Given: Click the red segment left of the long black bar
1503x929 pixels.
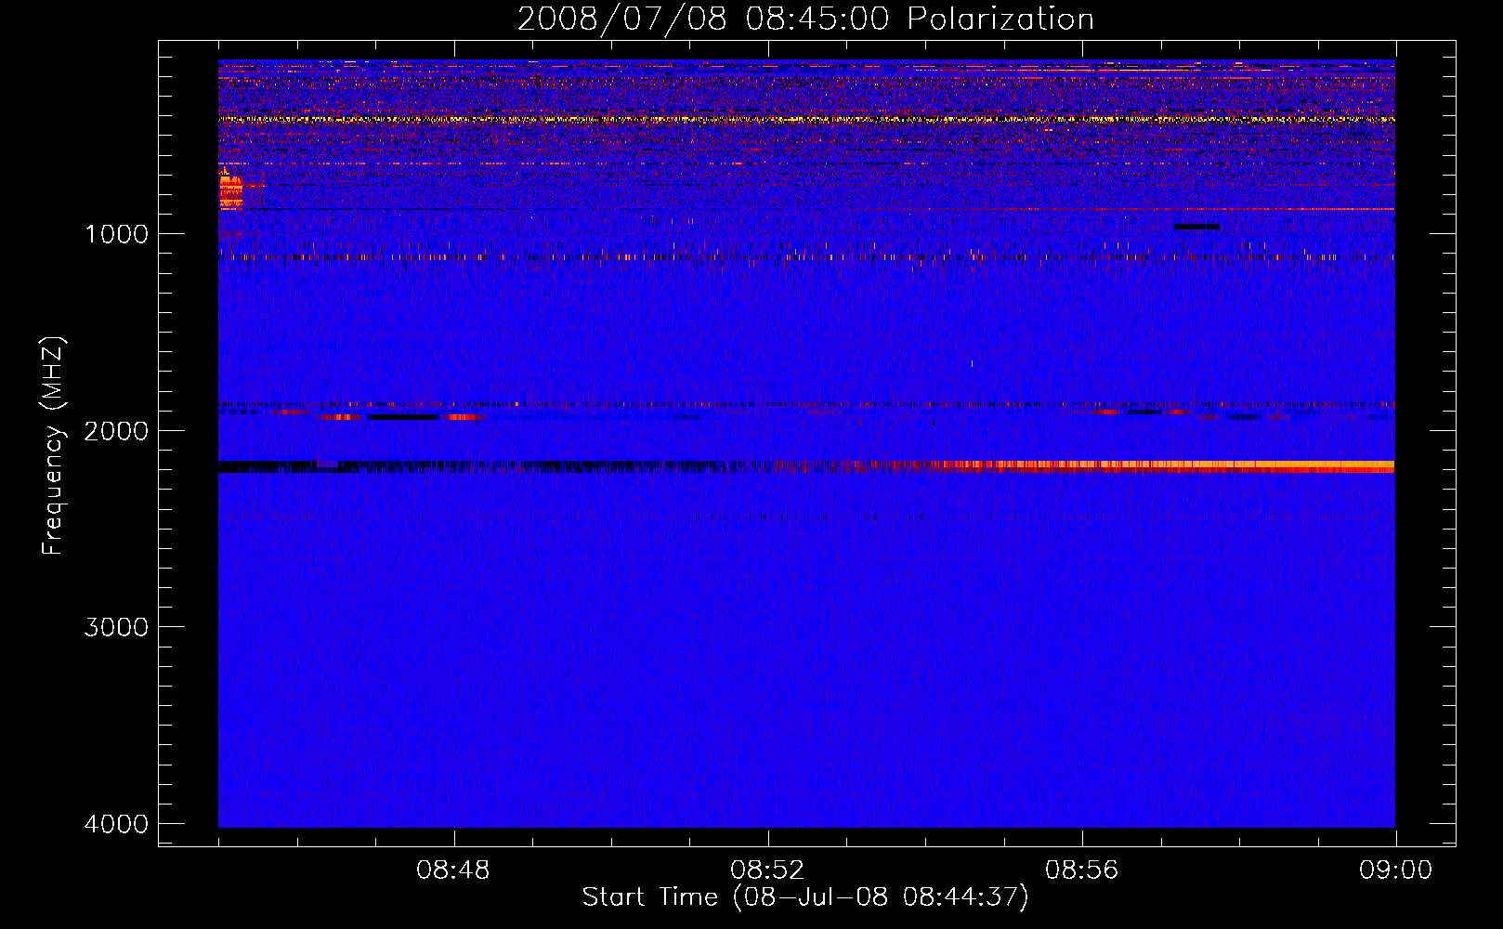Looking at the screenshot, I should [x=341, y=417].
